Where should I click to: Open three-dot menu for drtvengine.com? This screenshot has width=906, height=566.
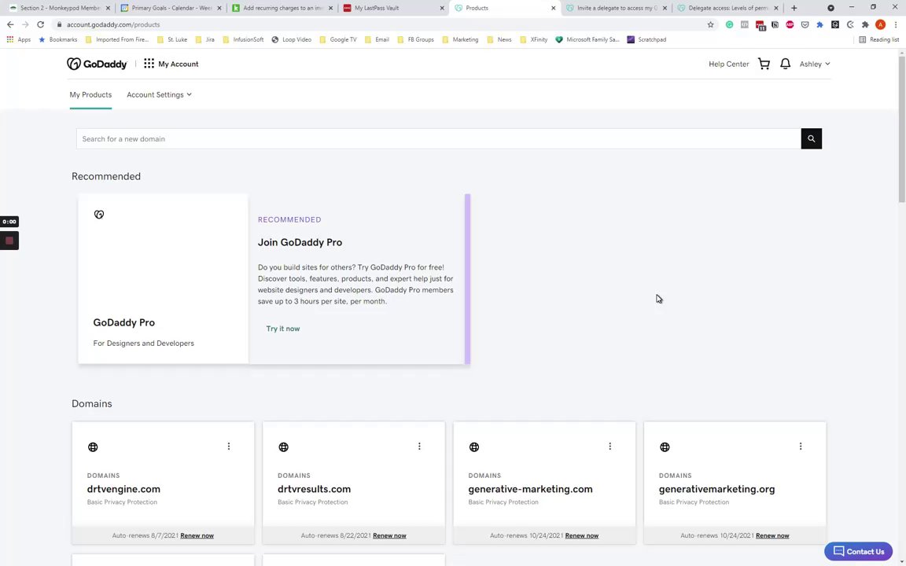click(229, 447)
